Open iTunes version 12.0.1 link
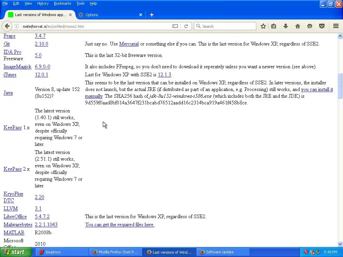This screenshot has width=343, height=257. click(41, 75)
